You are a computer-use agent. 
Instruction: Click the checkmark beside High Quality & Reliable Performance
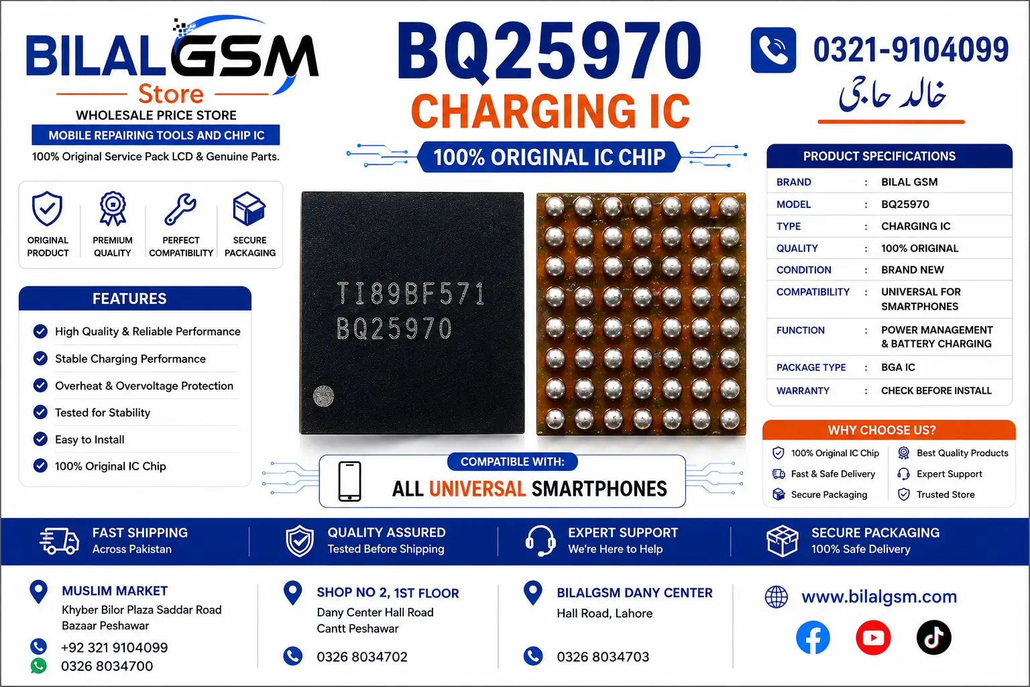(x=40, y=331)
